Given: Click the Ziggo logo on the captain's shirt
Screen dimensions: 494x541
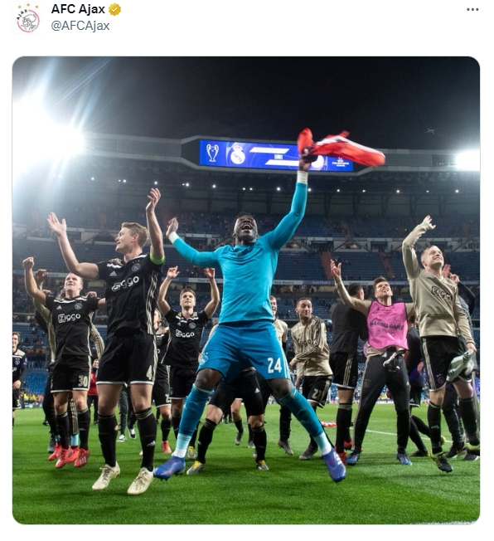Looking at the screenshot, I should pyautogui.click(x=125, y=283).
